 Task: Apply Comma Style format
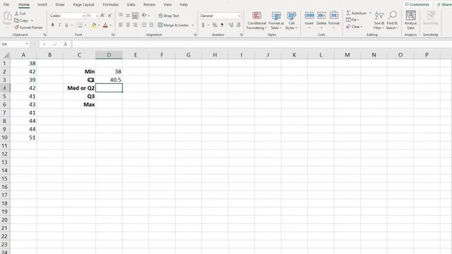222,25
